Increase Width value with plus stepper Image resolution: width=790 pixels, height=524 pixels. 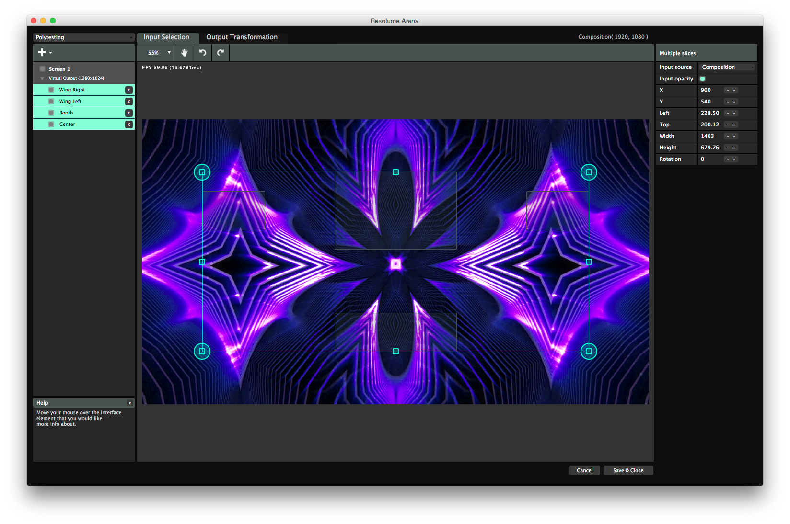[x=734, y=137]
